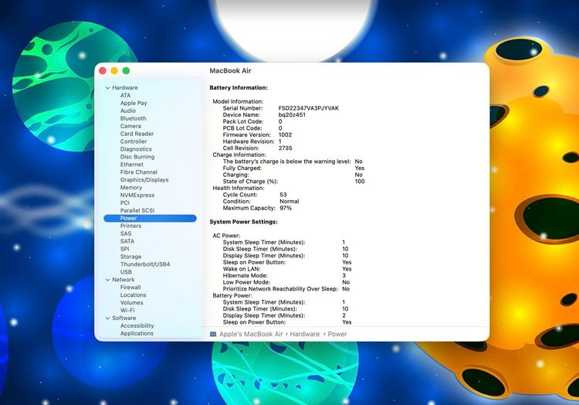579x405 pixels.
Task: Collapse the Network section chevron
Action: (107, 280)
